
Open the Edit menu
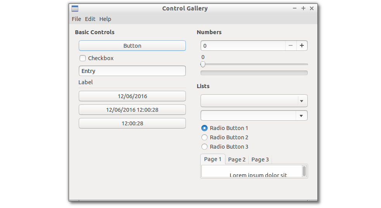coord(90,19)
